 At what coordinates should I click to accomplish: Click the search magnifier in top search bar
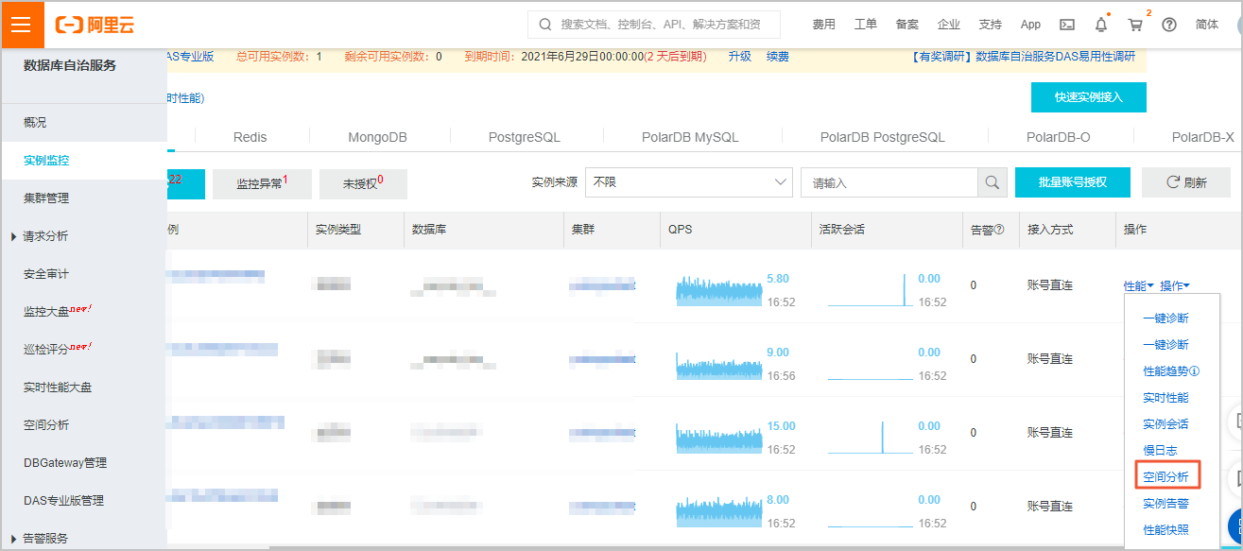(x=545, y=25)
